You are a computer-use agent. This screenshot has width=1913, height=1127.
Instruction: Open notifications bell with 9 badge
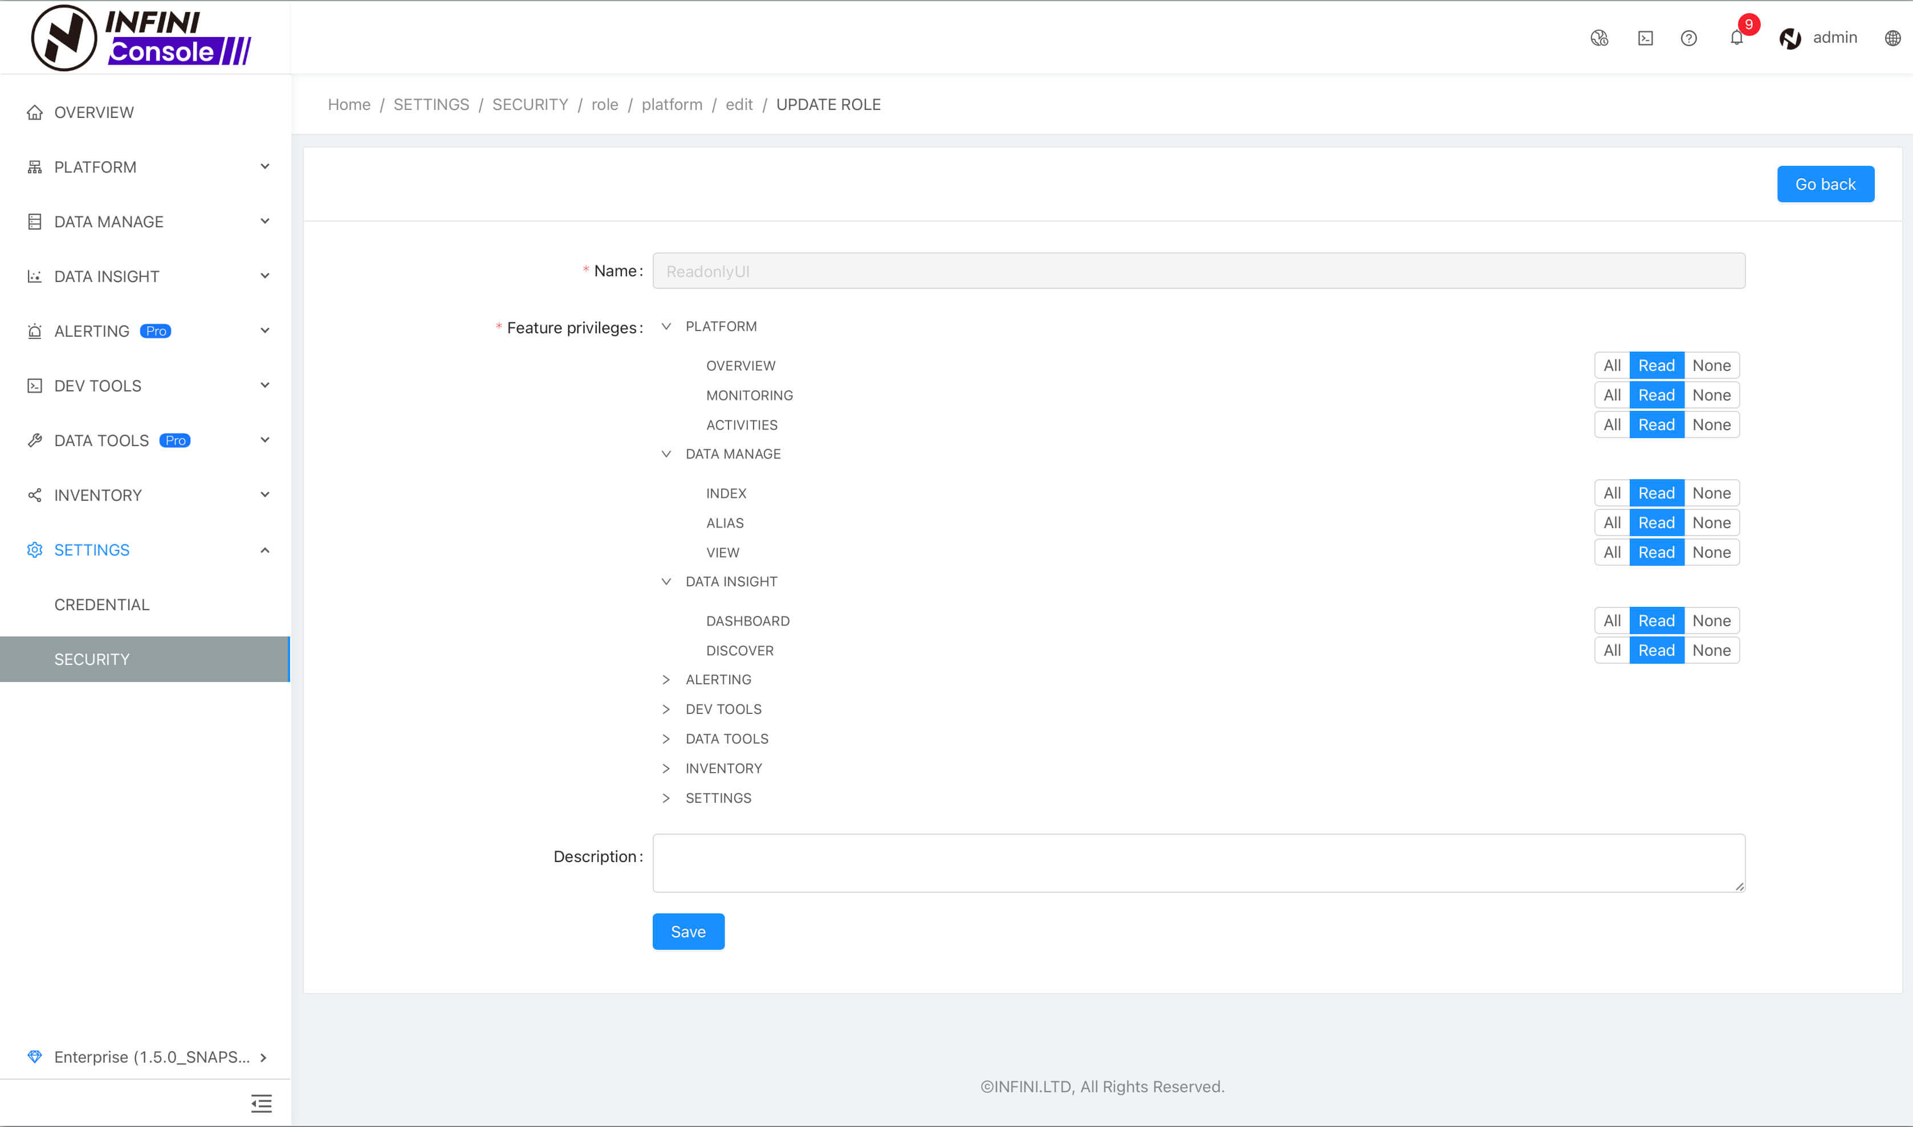pos(1737,37)
